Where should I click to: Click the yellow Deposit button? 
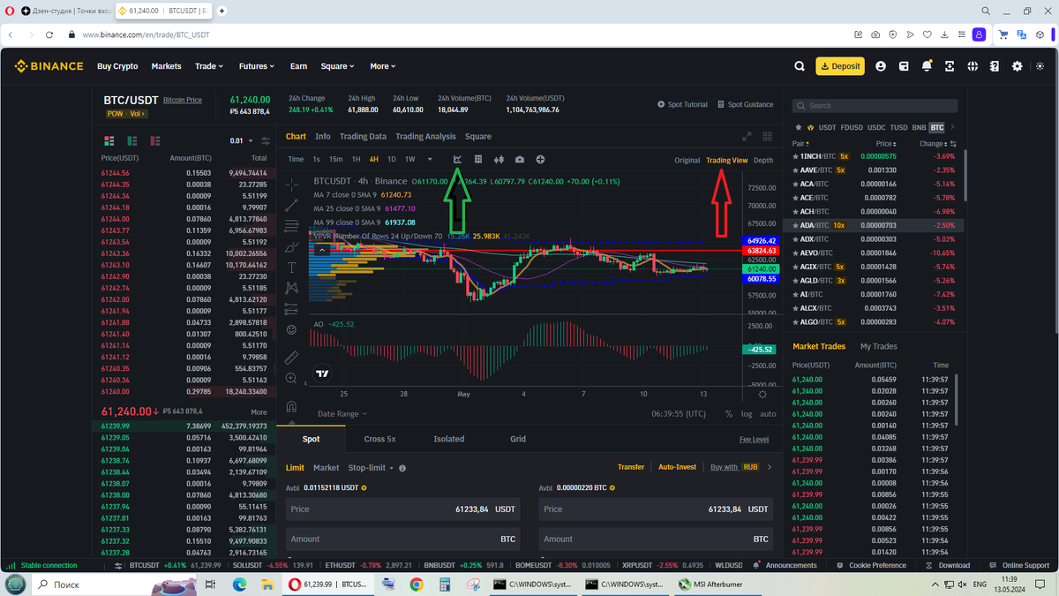coord(840,66)
